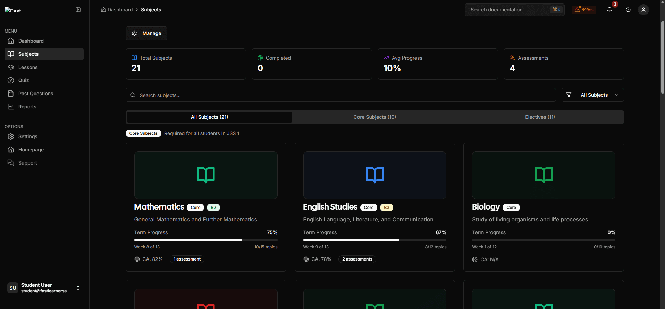Open the 2 assessments badge for English
This screenshot has width=665, height=309.
click(x=357, y=259)
